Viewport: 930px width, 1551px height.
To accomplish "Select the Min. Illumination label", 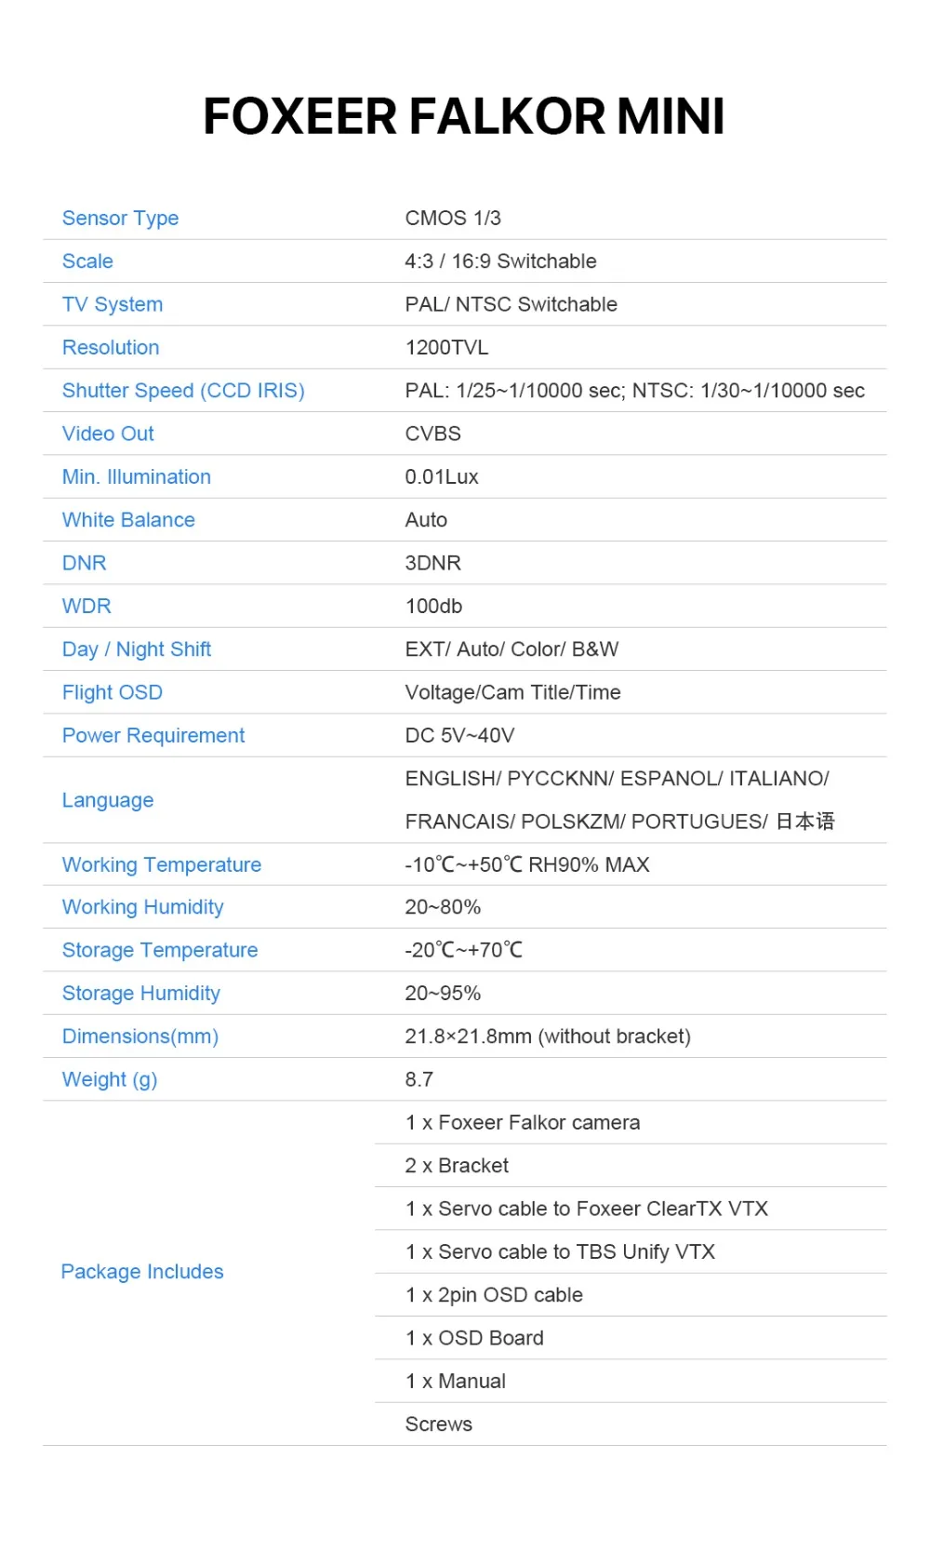I will coord(137,477).
